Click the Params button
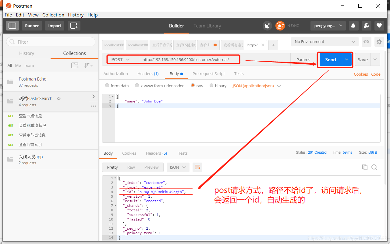 pyautogui.click(x=303, y=59)
